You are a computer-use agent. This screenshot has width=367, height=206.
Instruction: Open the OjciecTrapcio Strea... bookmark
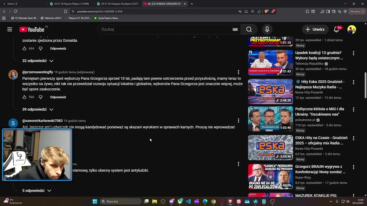click(106, 18)
